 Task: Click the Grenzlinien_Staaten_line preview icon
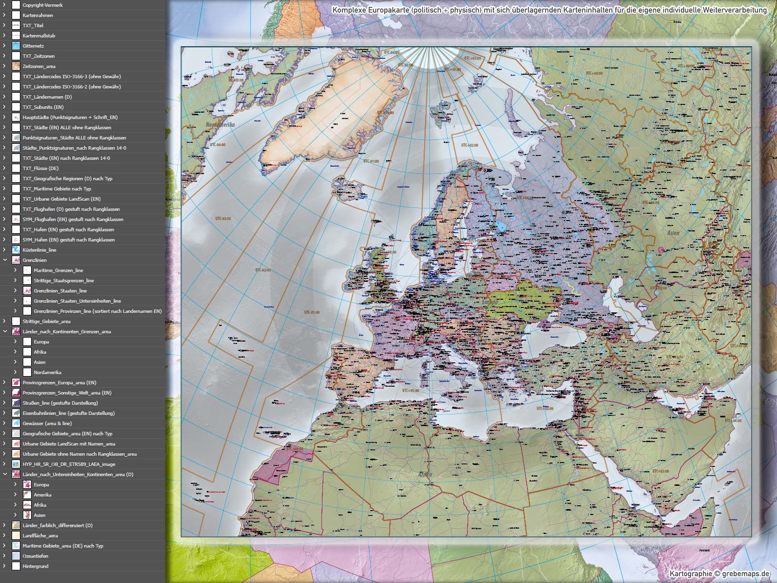point(27,291)
